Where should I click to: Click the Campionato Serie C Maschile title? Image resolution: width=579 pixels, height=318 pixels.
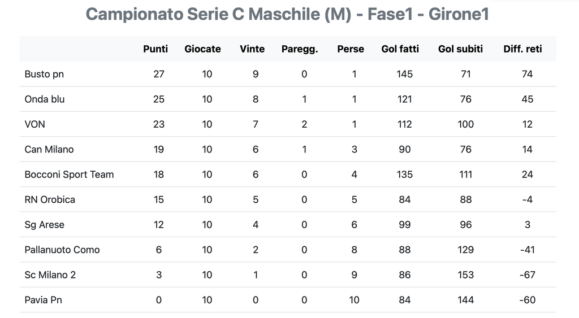pyautogui.click(x=287, y=14)
